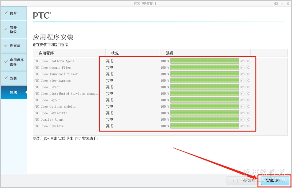Click the retry icon for PTC Creo Platform Agent

coord(242,61)
